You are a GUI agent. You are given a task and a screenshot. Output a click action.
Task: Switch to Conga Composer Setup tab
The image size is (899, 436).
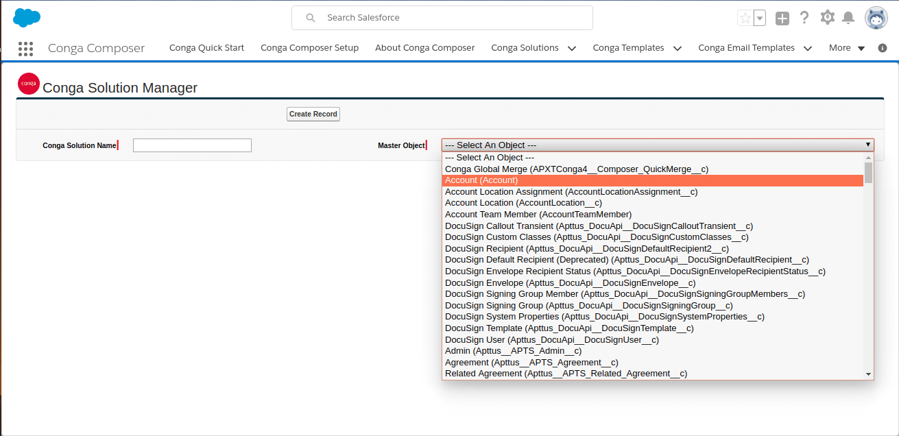tap(309, 48)
